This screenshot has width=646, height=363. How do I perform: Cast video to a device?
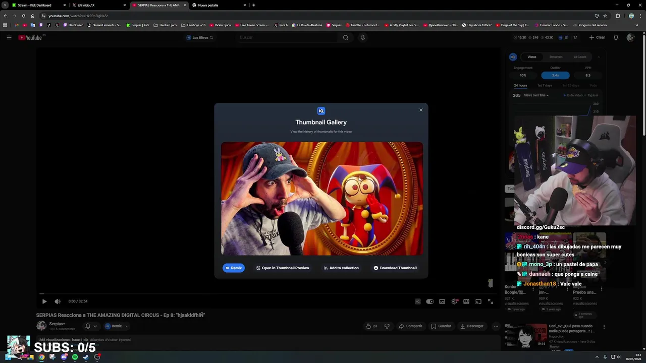tap(478, 301)
